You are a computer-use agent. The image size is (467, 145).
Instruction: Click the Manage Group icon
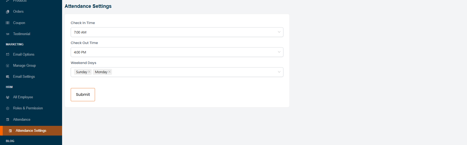click(x=8, y=66)
